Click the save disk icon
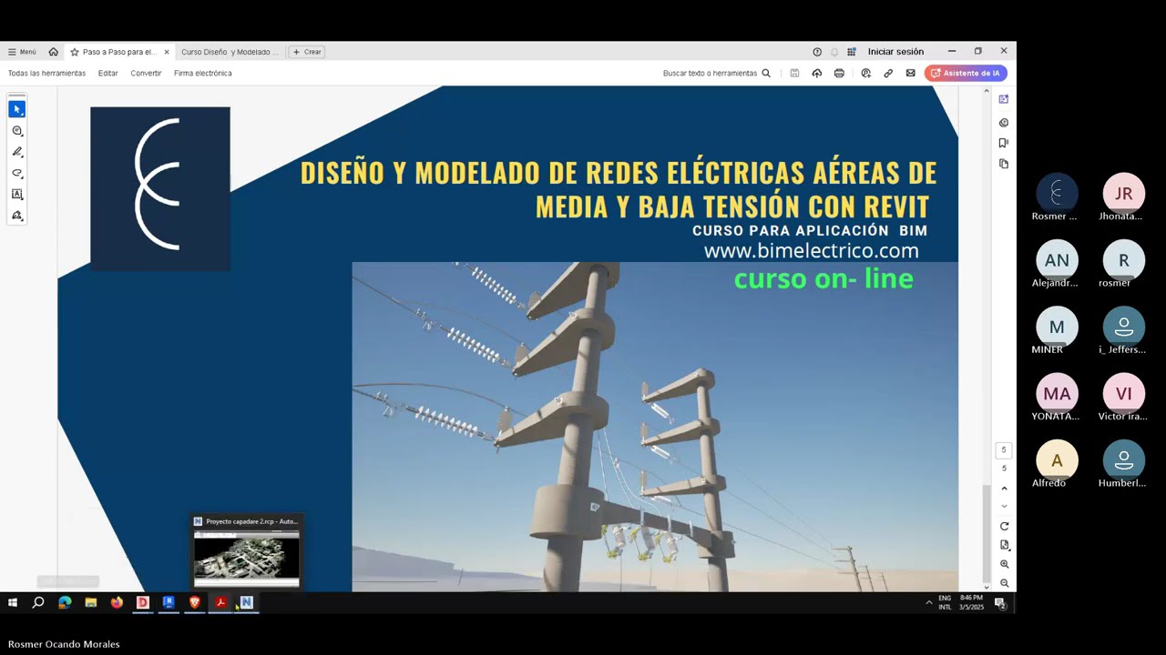 point(794,73)
